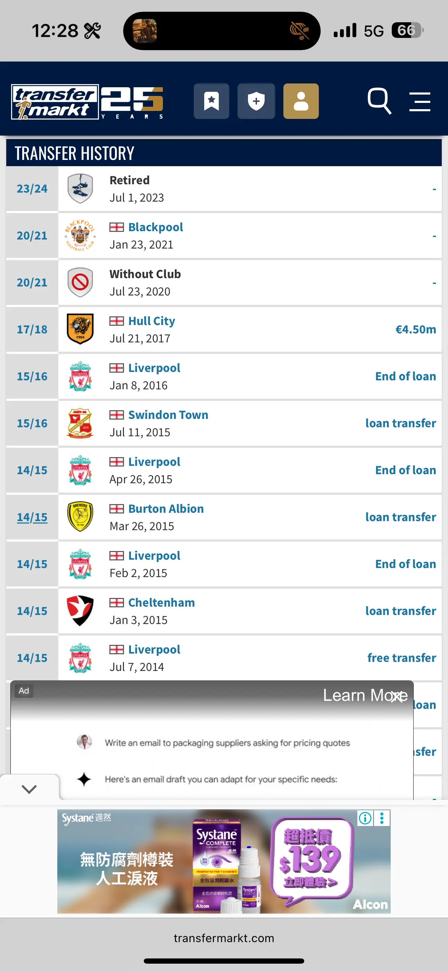Image resolution: width=448 pixels, height=972 pixels.
Task: Open the Transfermarkt home logo
Action: point(87,102)
